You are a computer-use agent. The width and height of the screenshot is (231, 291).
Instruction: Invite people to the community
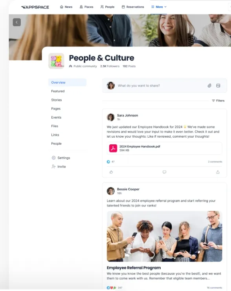[x=59, y=166]
